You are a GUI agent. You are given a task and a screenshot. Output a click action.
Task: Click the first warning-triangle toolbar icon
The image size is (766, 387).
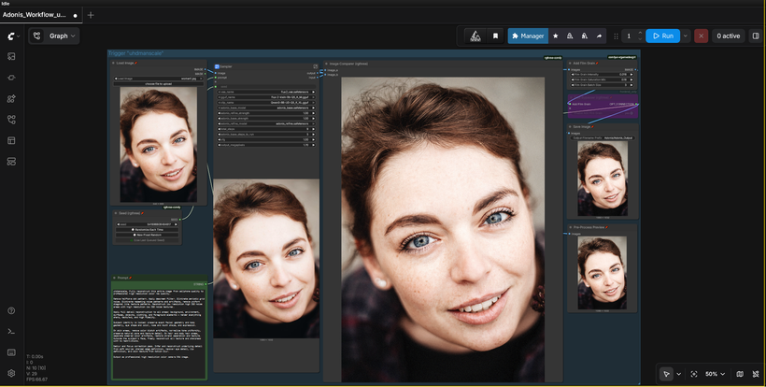(x=570, y=36)
